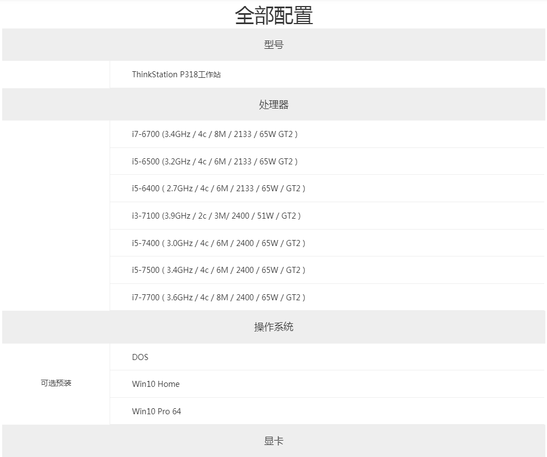Select the DOS operating system row
The width and height of the screenshot is (547, 457).
click(x=327, y=357)
